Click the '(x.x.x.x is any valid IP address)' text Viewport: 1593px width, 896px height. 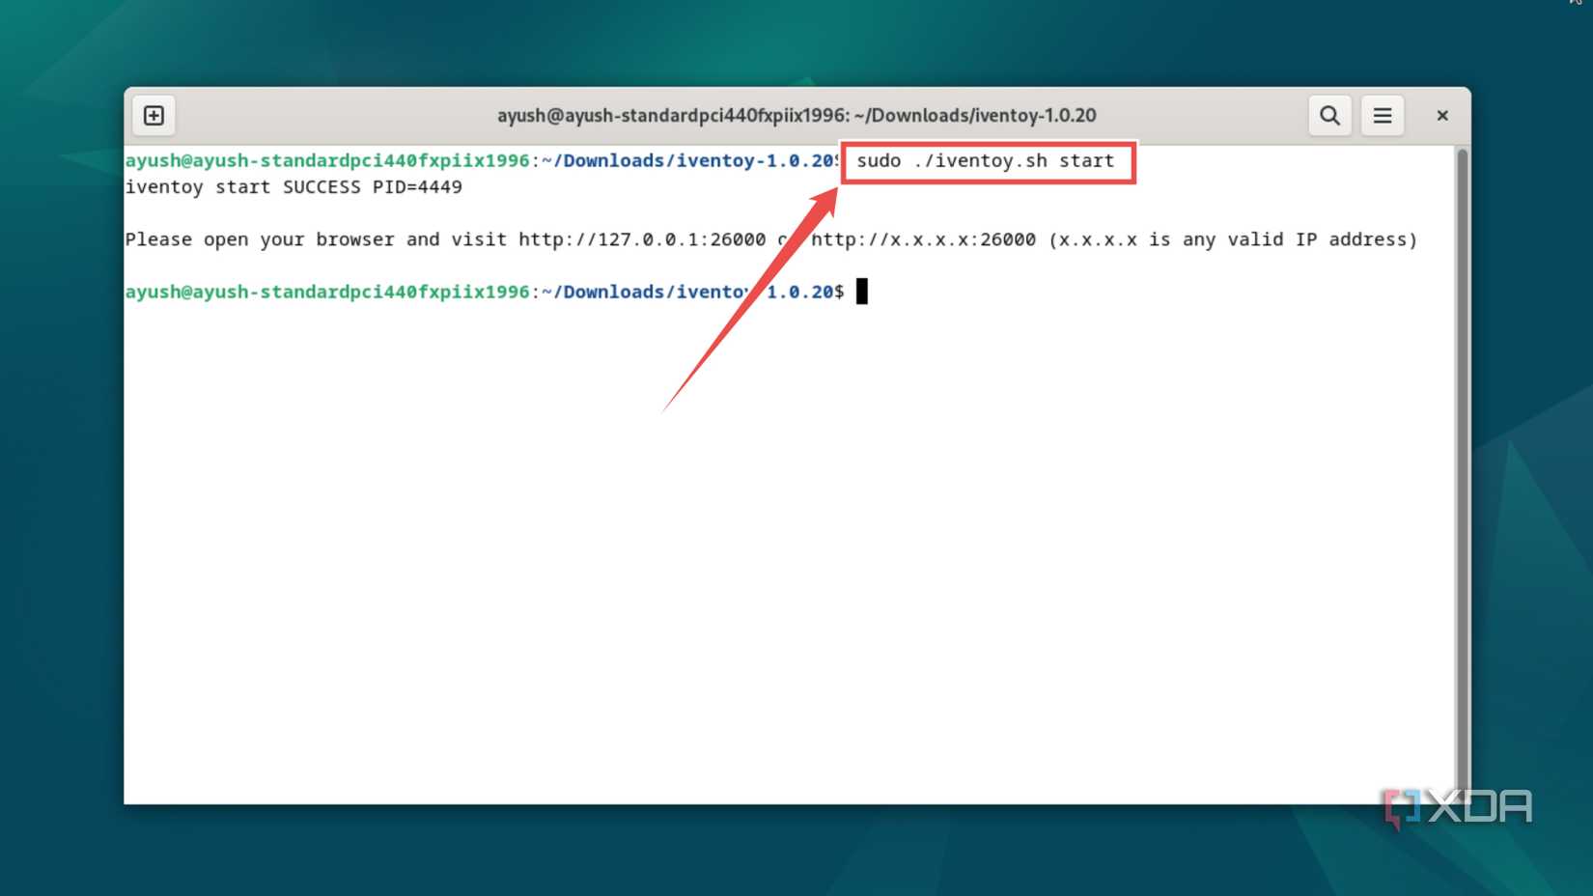[x=1233, y=239]
